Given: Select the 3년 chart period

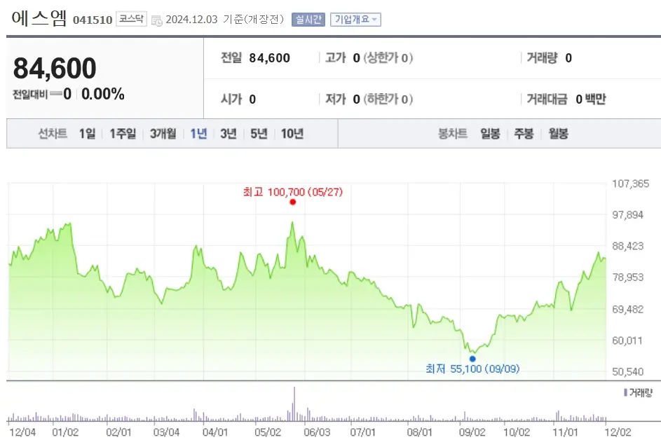Looking at the screenshot, I should coord(227,132).
